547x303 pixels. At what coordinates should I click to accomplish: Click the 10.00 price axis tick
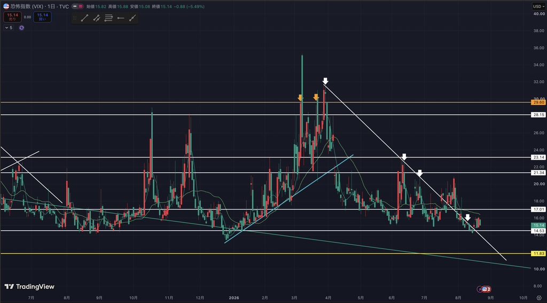point(540,269)
